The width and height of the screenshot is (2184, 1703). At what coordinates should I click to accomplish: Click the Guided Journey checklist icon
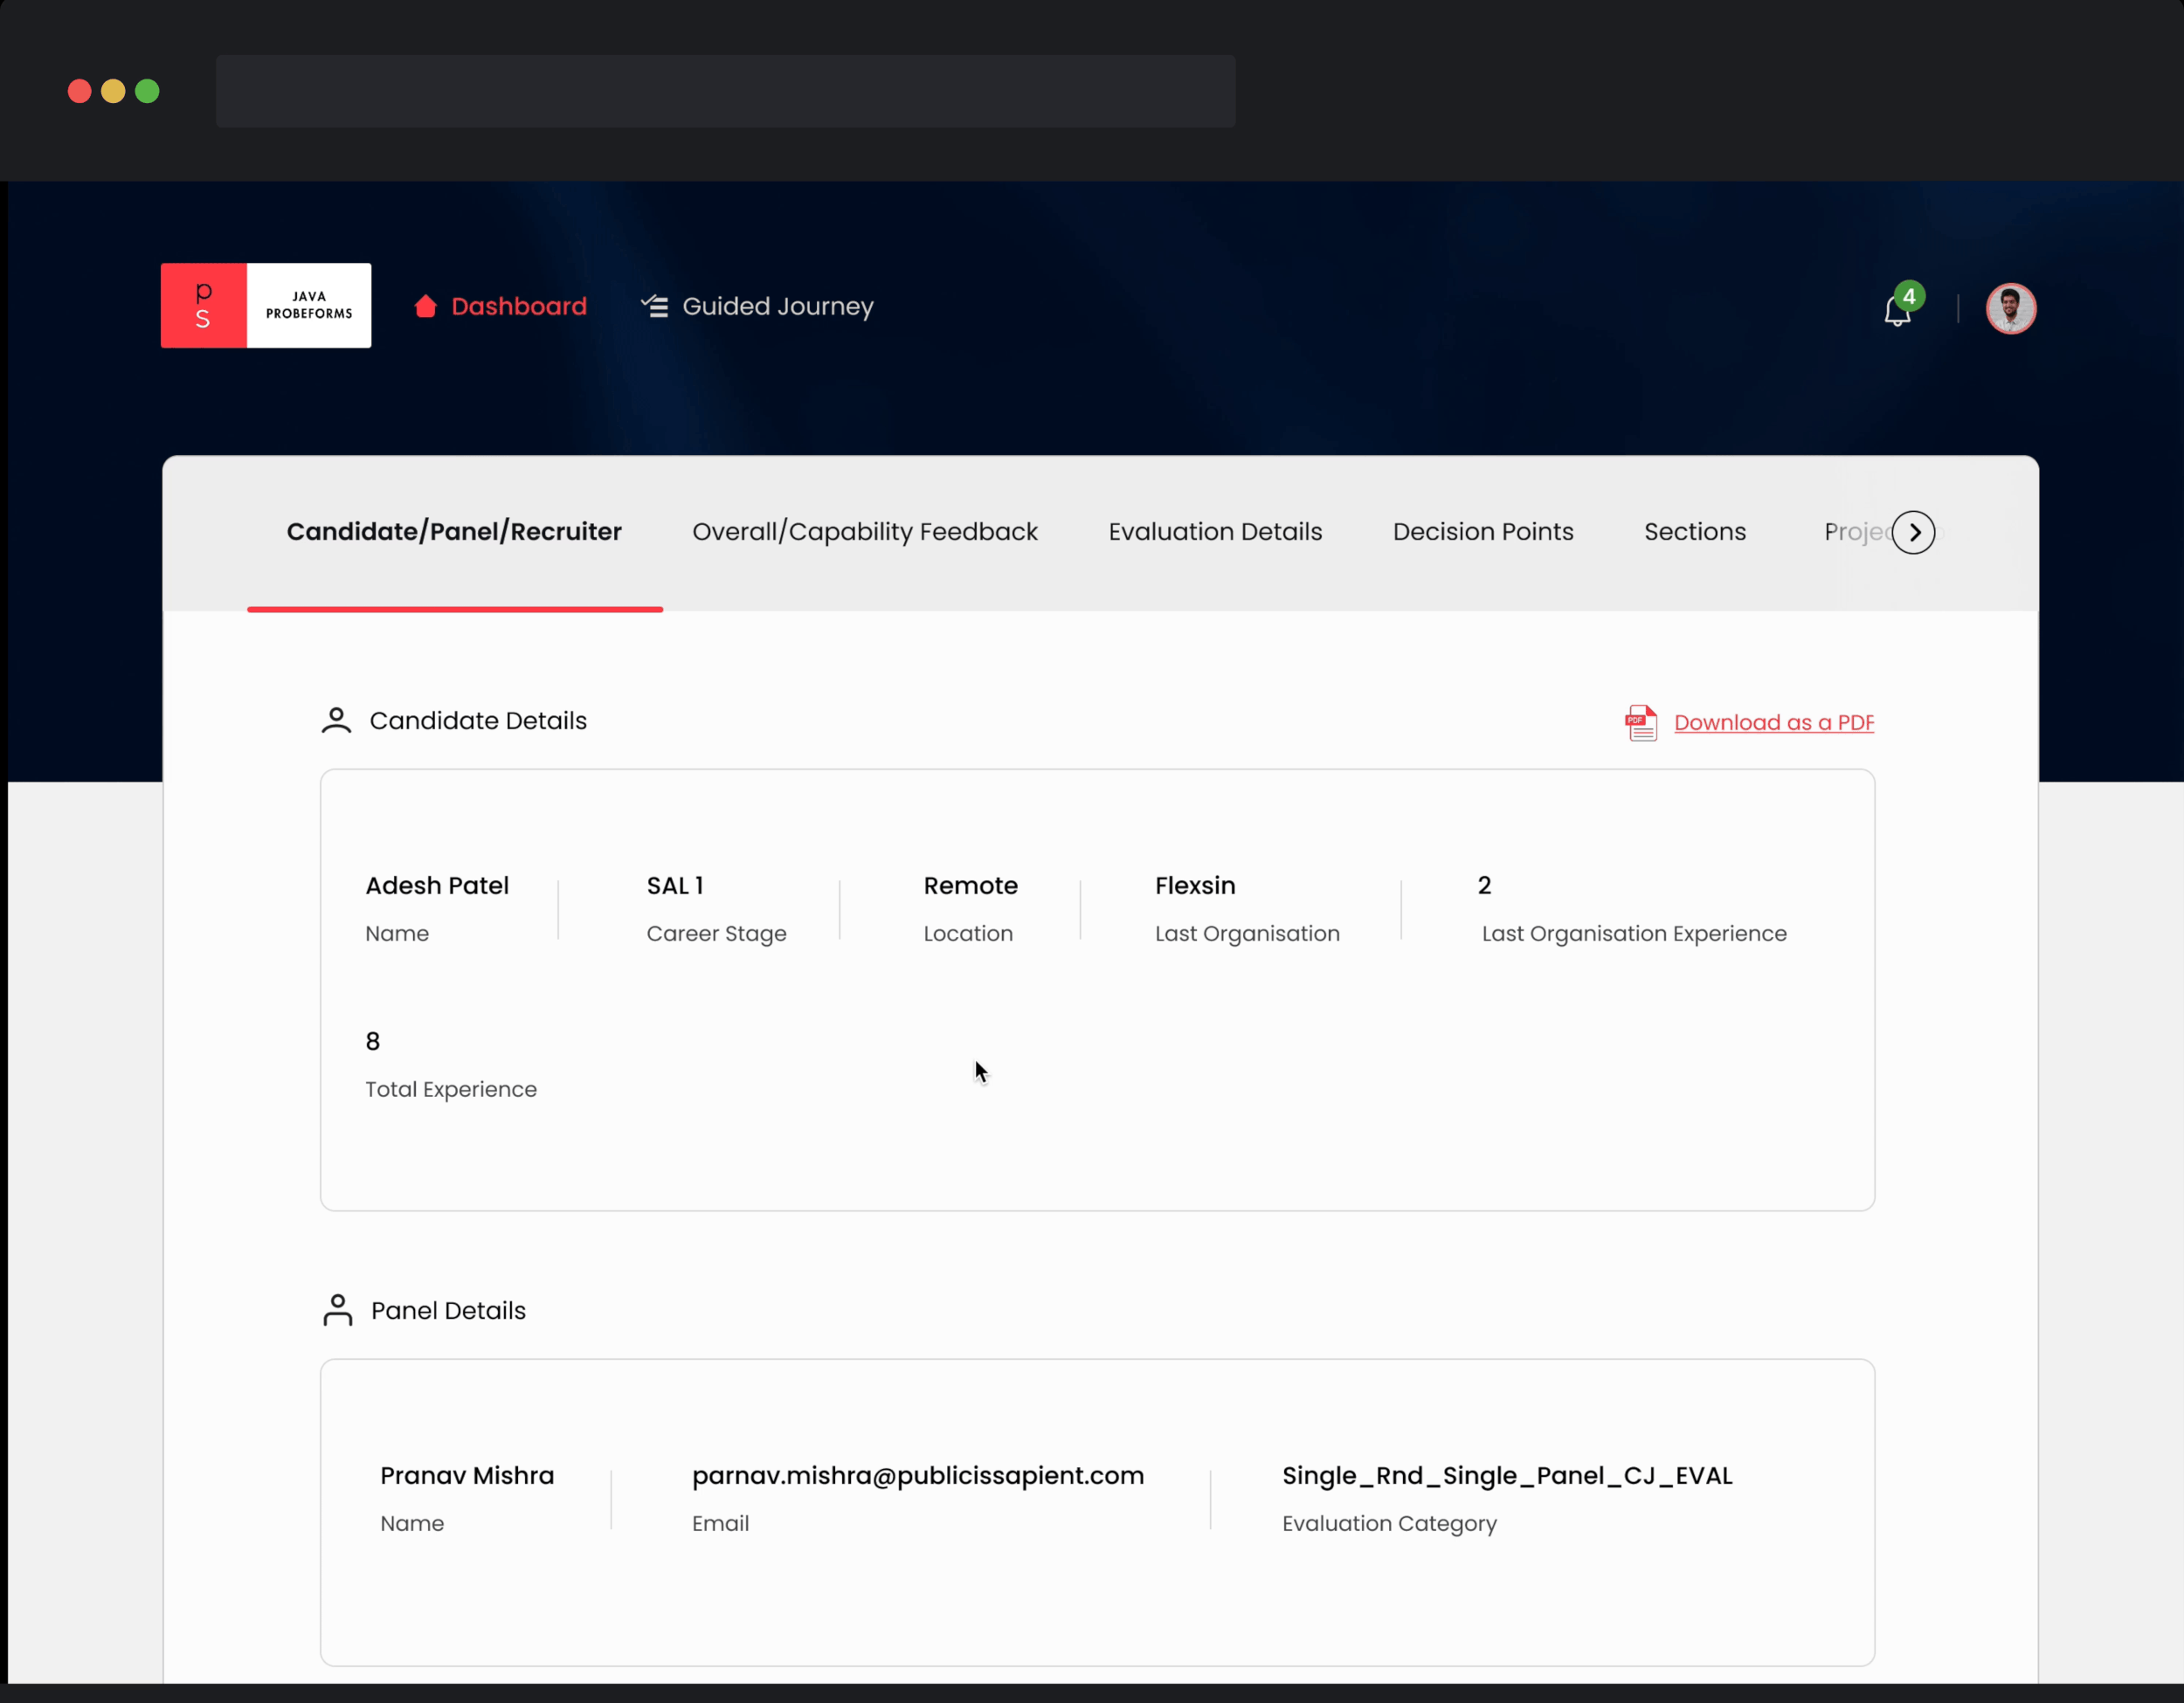pos(655,306)
